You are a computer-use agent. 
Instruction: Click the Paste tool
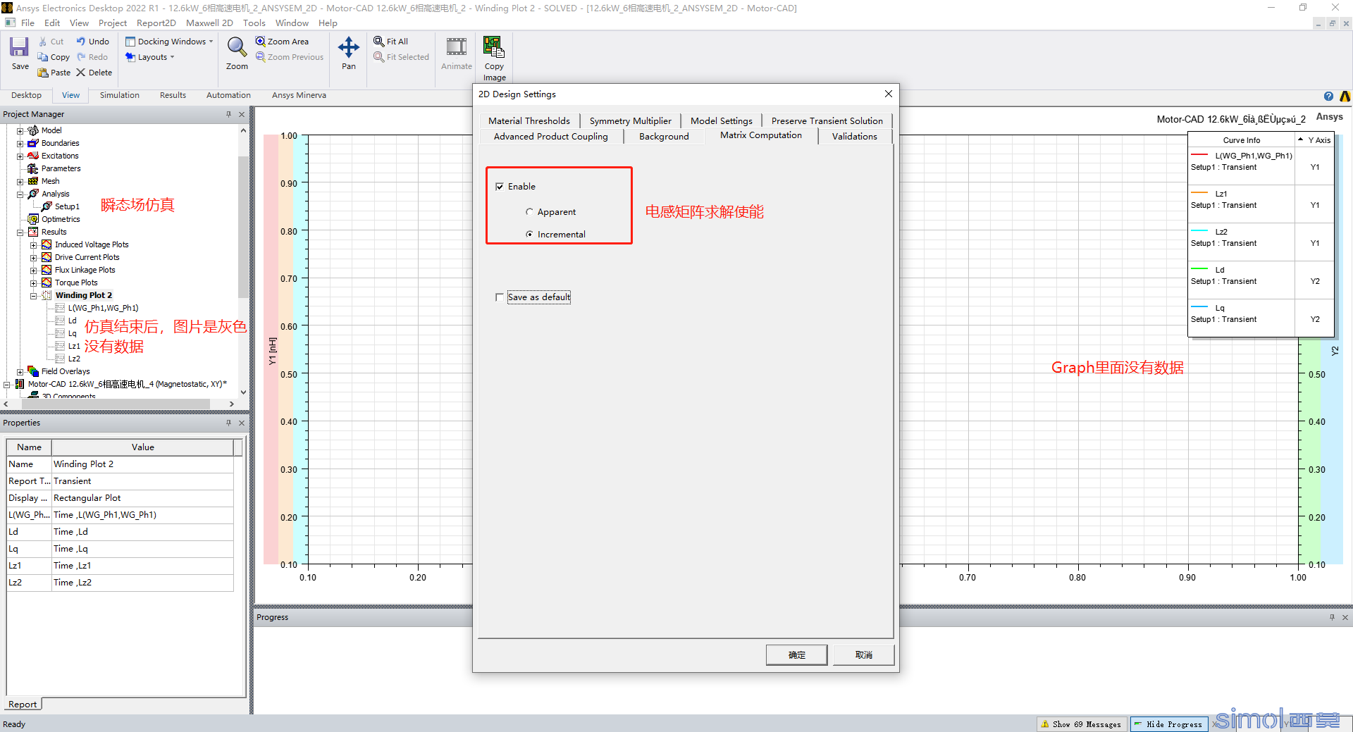coord(54,73)
